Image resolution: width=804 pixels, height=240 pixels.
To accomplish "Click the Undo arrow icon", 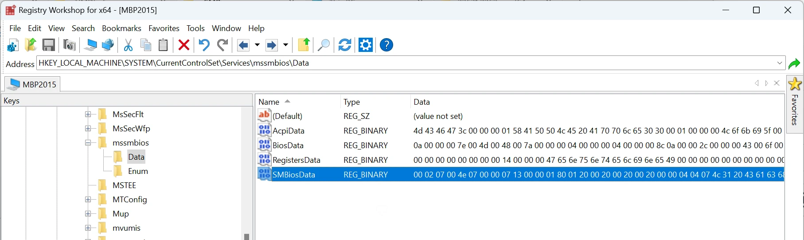I will tap(204, 45).
